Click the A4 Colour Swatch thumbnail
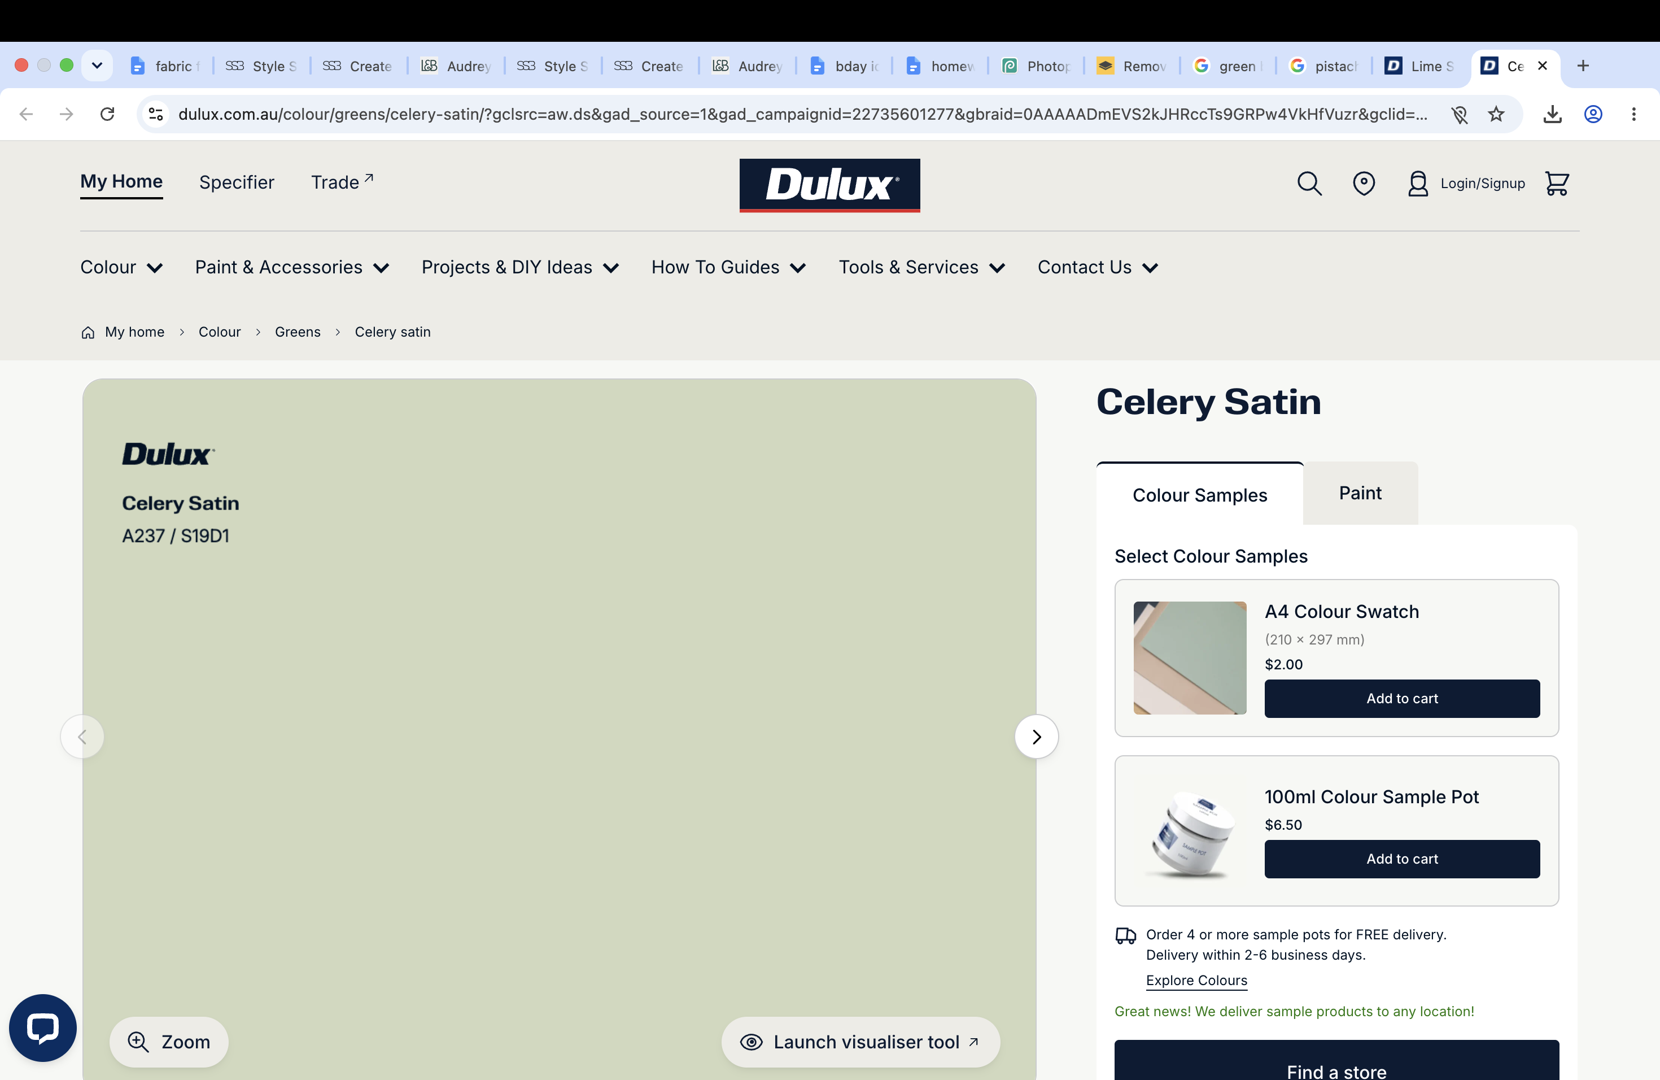The width and height of the screenshot is (1660, 1080). [1190, 658]
